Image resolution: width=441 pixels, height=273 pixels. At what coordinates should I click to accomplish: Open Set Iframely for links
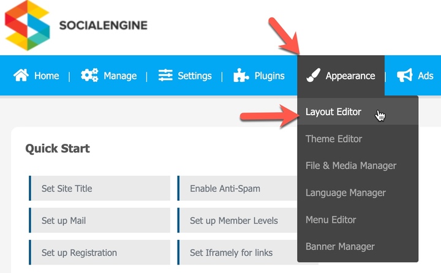pos(238,252)
